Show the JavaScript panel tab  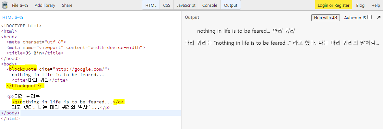point(186,5)
